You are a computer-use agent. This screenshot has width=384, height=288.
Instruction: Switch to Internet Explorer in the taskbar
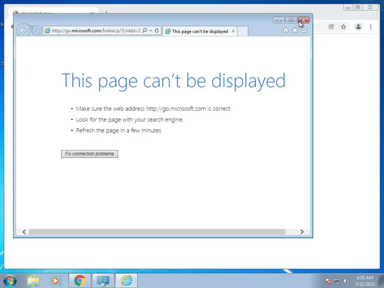[126, 280]
